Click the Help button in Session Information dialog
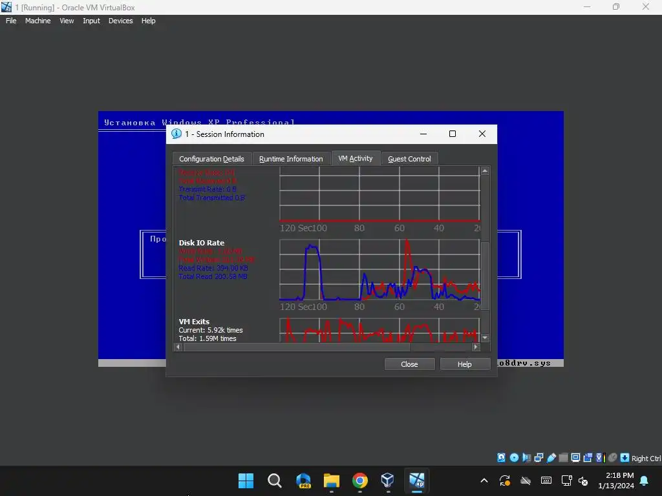Screen dimensions: 662x496 (464, 364)
